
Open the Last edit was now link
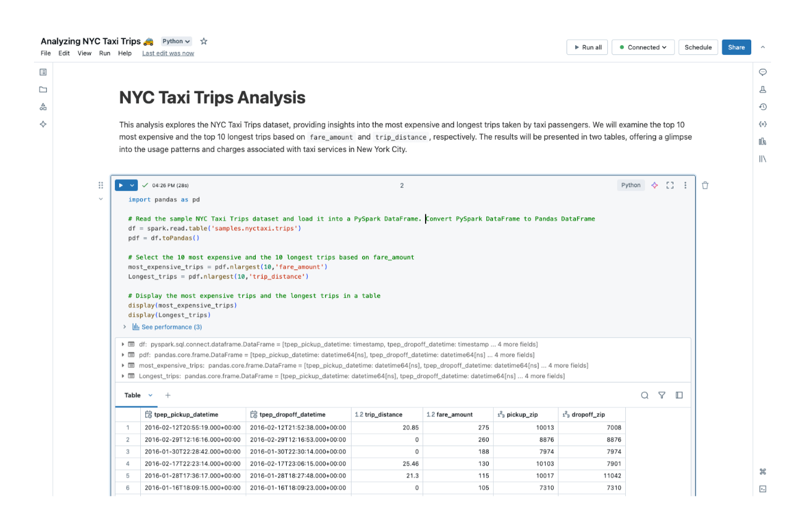click(x=168, y=53)
